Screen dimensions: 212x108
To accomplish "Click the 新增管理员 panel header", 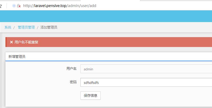I will tap(17, 57).
